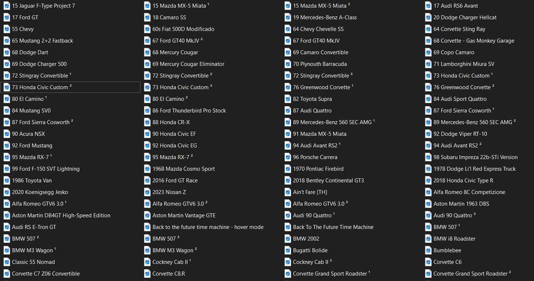This screenshot has height=281, width=534.
Task: Select 92 Honda Civic EG
Action: pyautogui.click(x=175, y=145)
